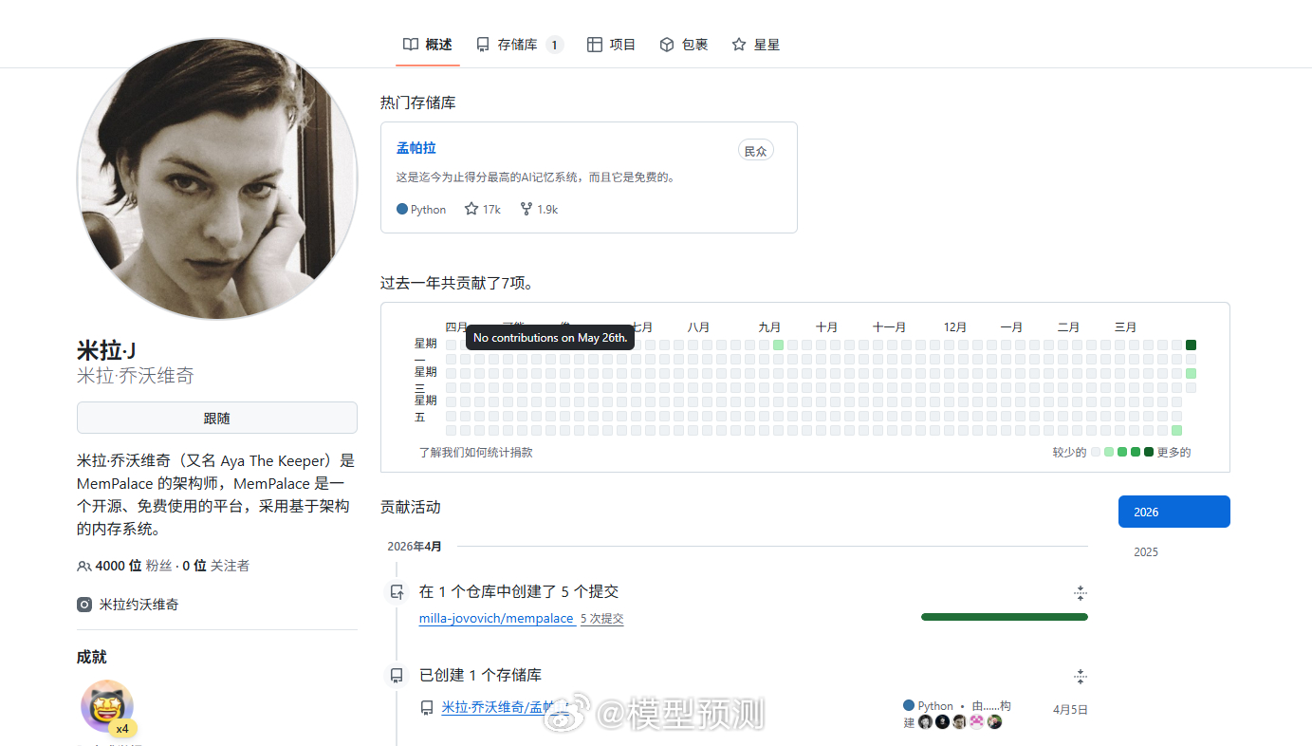
Task: Open the milla-jovovich/mempalace repository link
Action: (x=495, y=618)
